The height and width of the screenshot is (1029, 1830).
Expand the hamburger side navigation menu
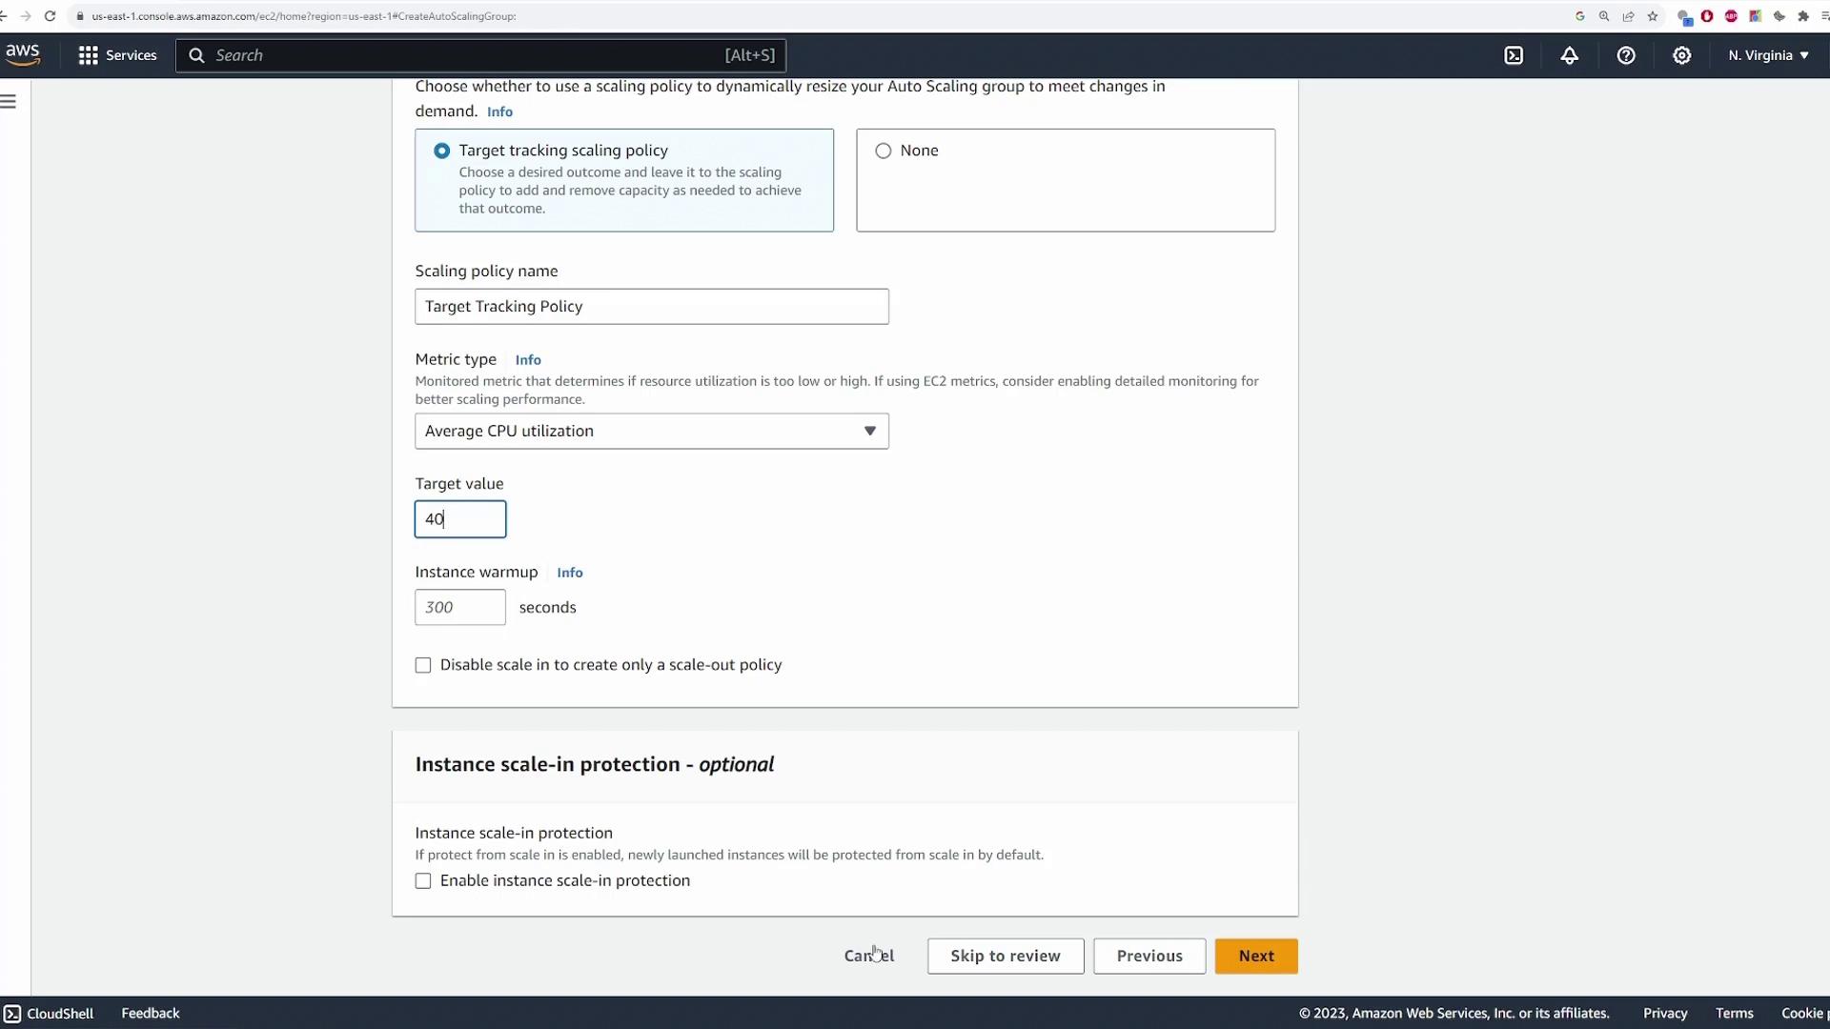tap(9, 102)
